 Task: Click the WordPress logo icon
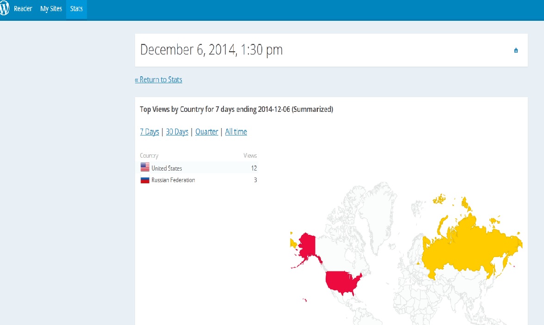point(4,9)
